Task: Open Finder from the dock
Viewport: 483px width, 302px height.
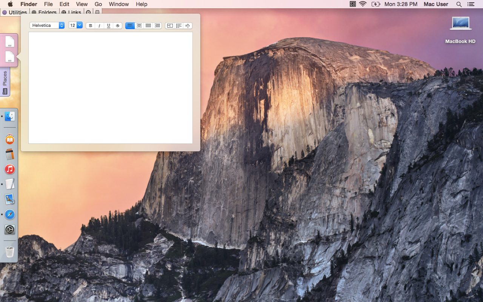Action: coord(10,116)
